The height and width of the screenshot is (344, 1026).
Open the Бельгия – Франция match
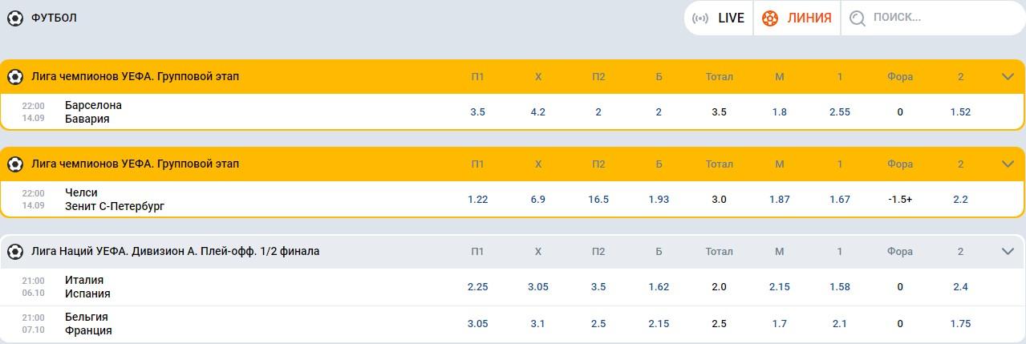pyautogui.click(x=88, y=324)
